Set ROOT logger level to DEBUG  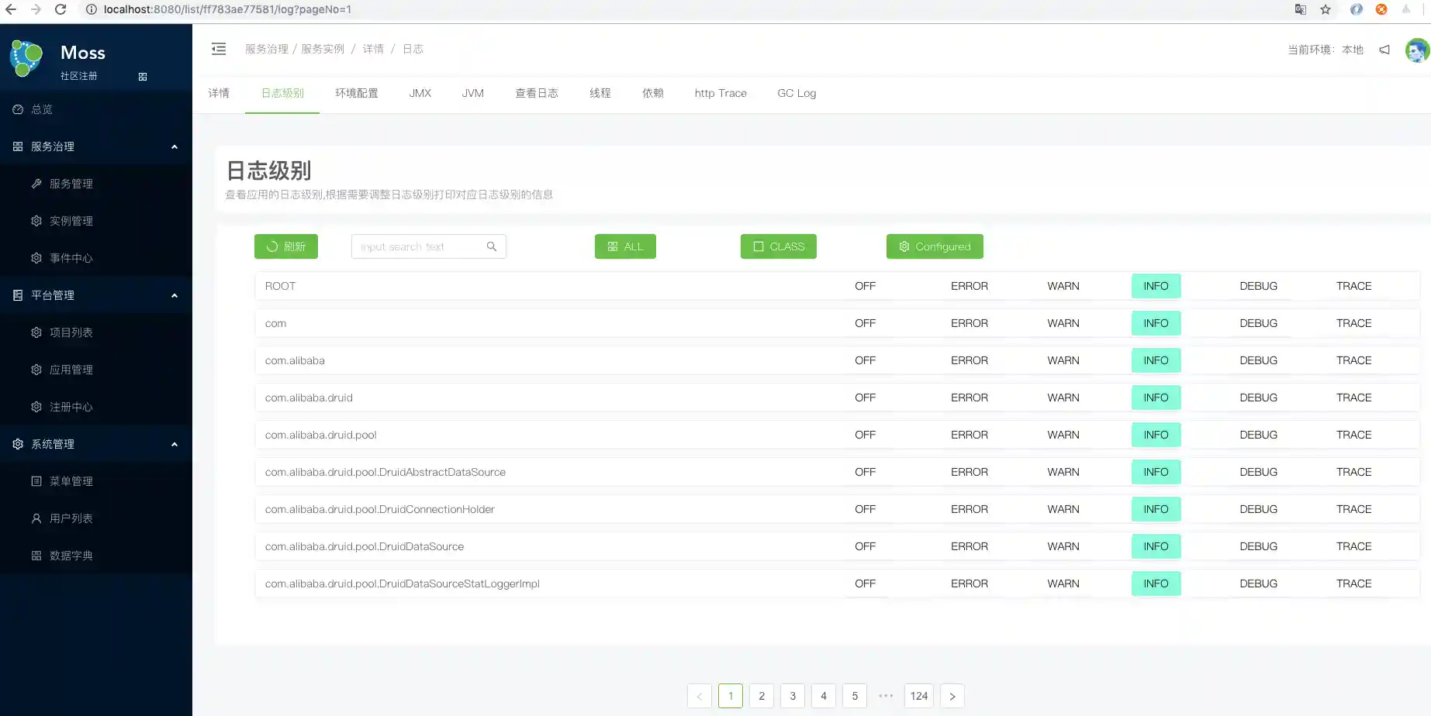click(1258, 286)
